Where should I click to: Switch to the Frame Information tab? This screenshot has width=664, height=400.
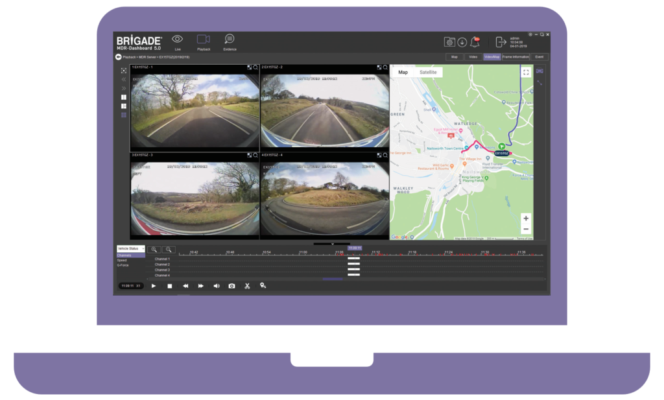point(516,56)
